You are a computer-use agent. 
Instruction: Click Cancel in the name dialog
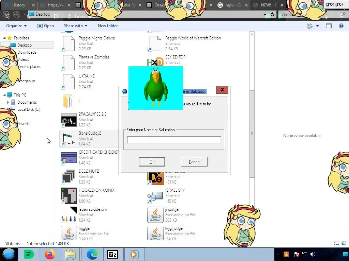[194, 162]
